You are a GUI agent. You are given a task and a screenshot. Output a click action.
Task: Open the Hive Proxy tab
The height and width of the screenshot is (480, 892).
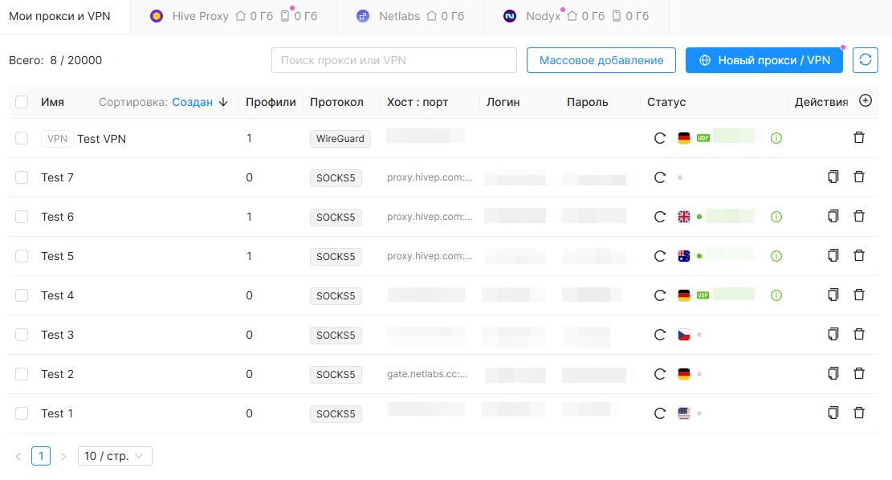click(234, 17)
